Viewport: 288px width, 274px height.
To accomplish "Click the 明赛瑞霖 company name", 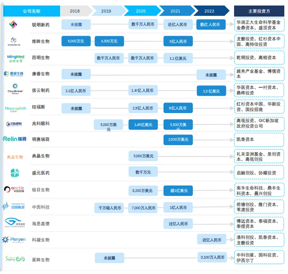I will point(41,139).
